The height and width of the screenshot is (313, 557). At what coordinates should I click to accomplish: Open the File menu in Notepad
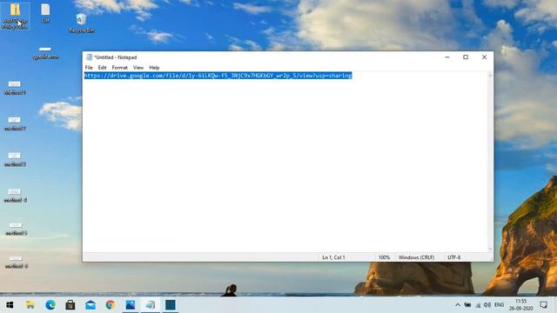click(x=89, y=68)
